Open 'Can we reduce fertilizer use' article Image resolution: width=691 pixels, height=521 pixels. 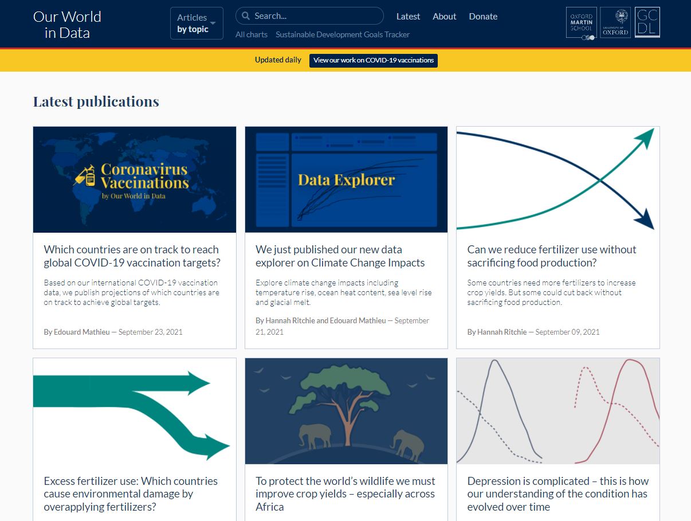point(552,256)
